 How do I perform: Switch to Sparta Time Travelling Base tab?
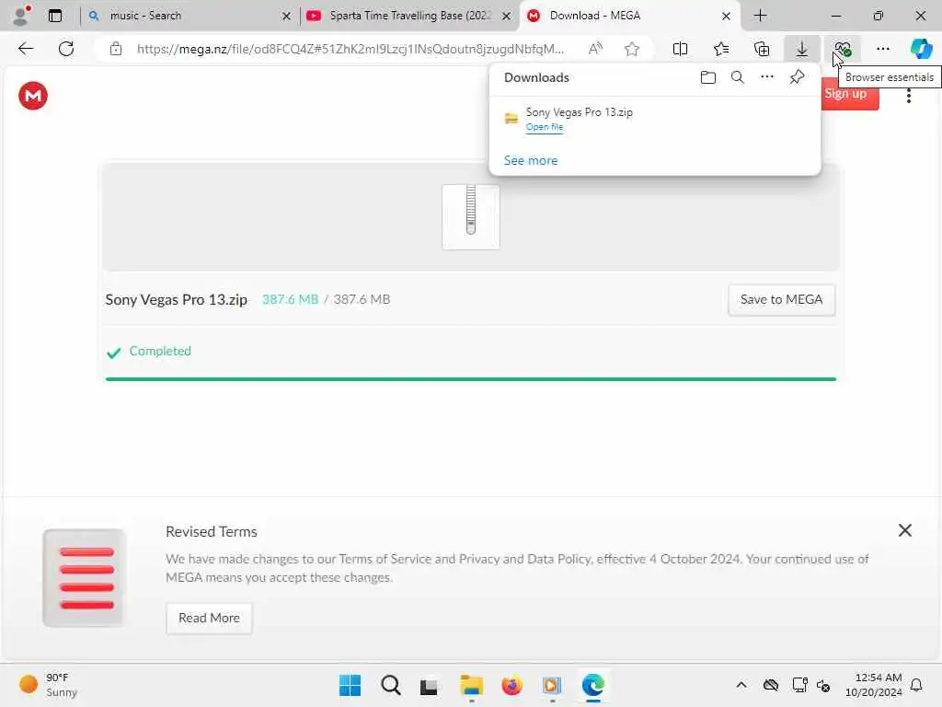(x=409, y=16)
